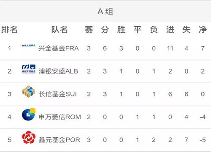This screenshot has height=153, width=211.
Task: Open team 兴全基金FRA
Action: click(x=59, y=48)
